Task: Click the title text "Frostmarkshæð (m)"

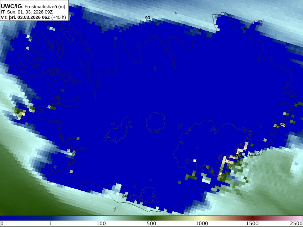Action: point(45,6)
